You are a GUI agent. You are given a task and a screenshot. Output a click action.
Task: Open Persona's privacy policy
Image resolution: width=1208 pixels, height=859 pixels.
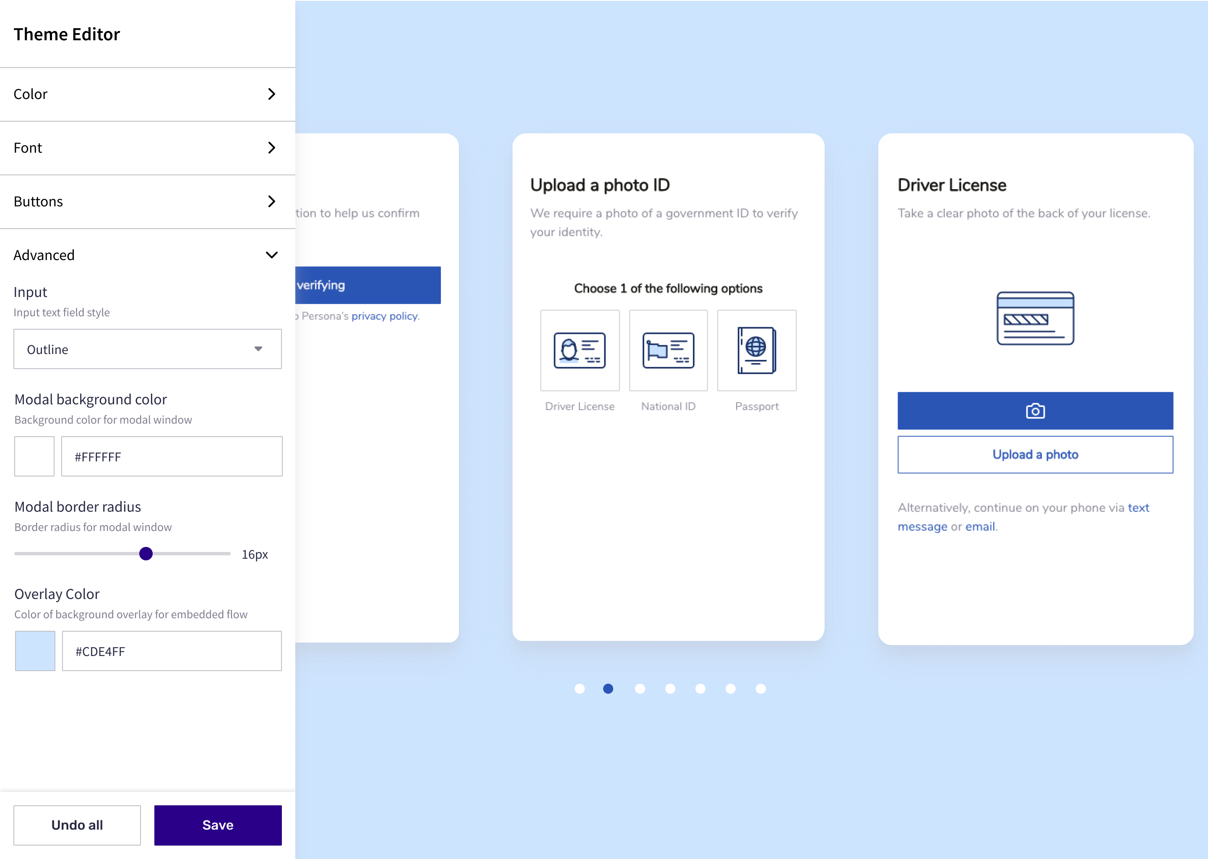tap(384, 316)
